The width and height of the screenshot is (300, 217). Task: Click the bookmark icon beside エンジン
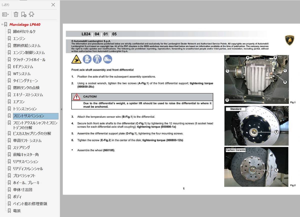9,38
